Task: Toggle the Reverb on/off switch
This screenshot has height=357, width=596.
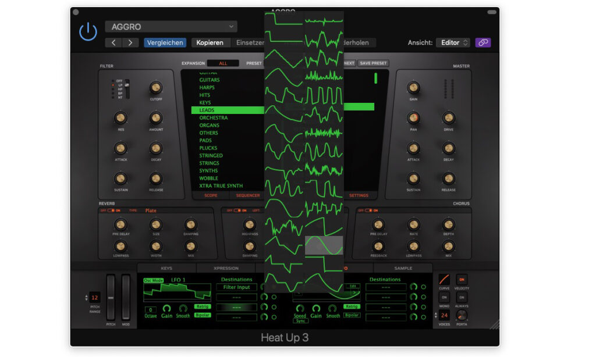Action: click(x=111, y=210)
